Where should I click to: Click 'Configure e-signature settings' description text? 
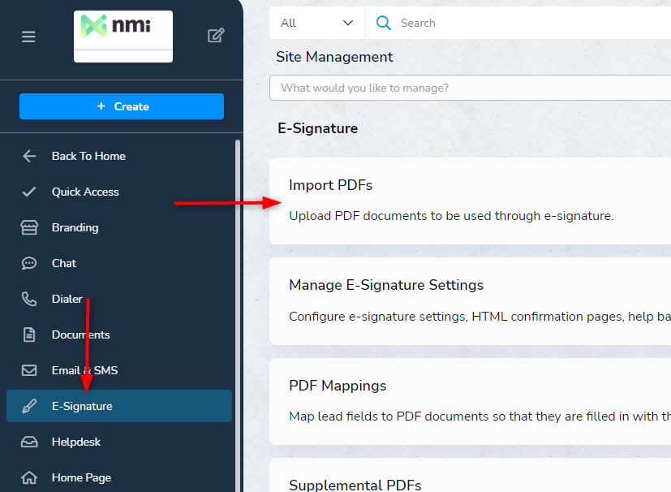(480, 317)
